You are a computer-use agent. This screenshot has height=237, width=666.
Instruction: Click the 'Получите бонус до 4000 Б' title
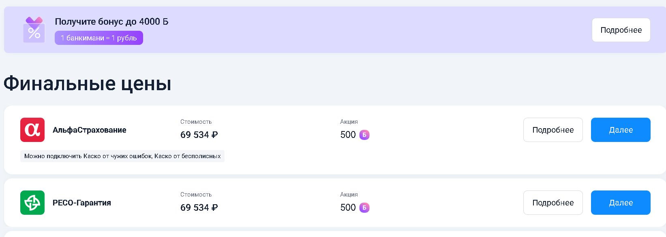[x=111, y=22]
